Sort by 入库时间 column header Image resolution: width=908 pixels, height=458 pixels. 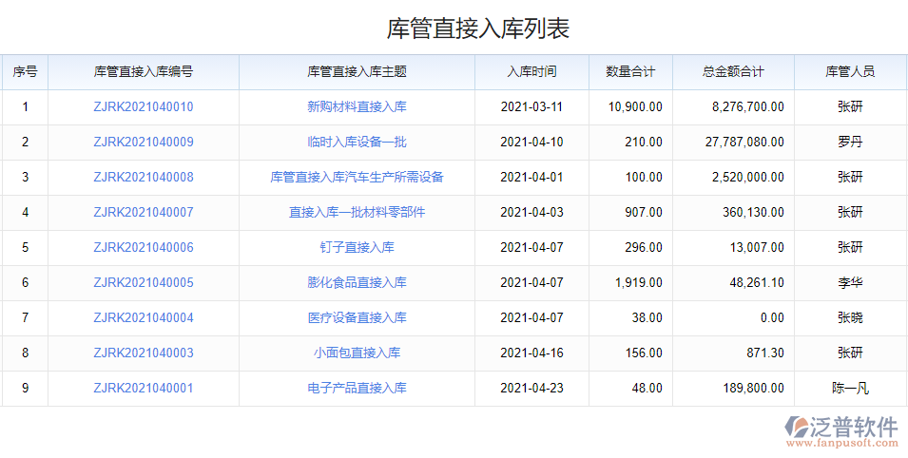(531, 72)
